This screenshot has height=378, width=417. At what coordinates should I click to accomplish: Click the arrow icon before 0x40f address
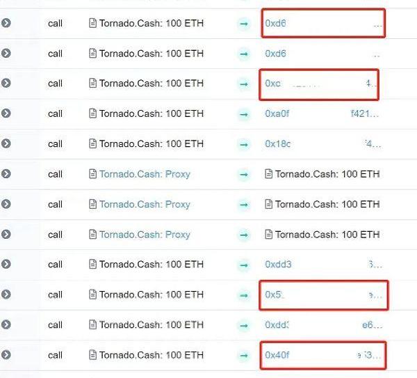[x=244, y=355]
